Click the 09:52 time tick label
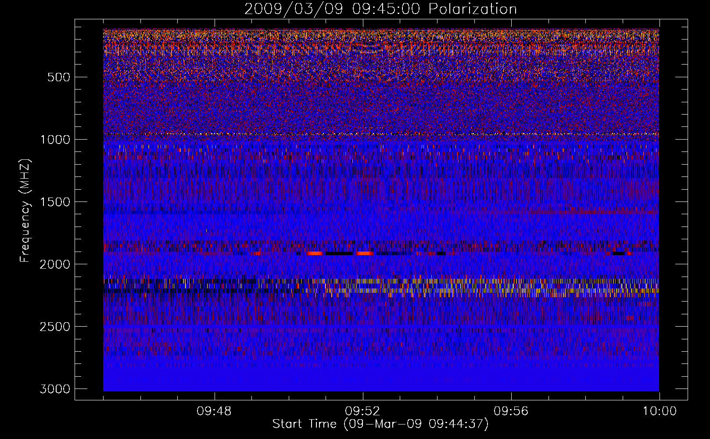Screen dimensions: 710x439 (x=362, y=411)
